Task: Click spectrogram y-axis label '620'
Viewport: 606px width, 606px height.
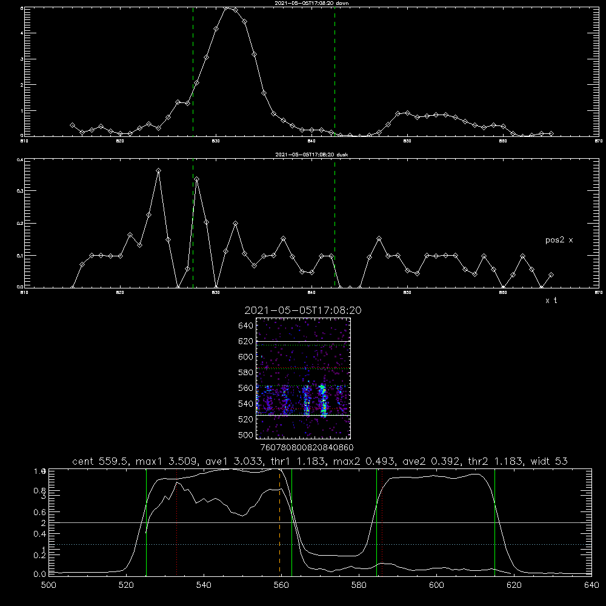Action: point(246,342)
